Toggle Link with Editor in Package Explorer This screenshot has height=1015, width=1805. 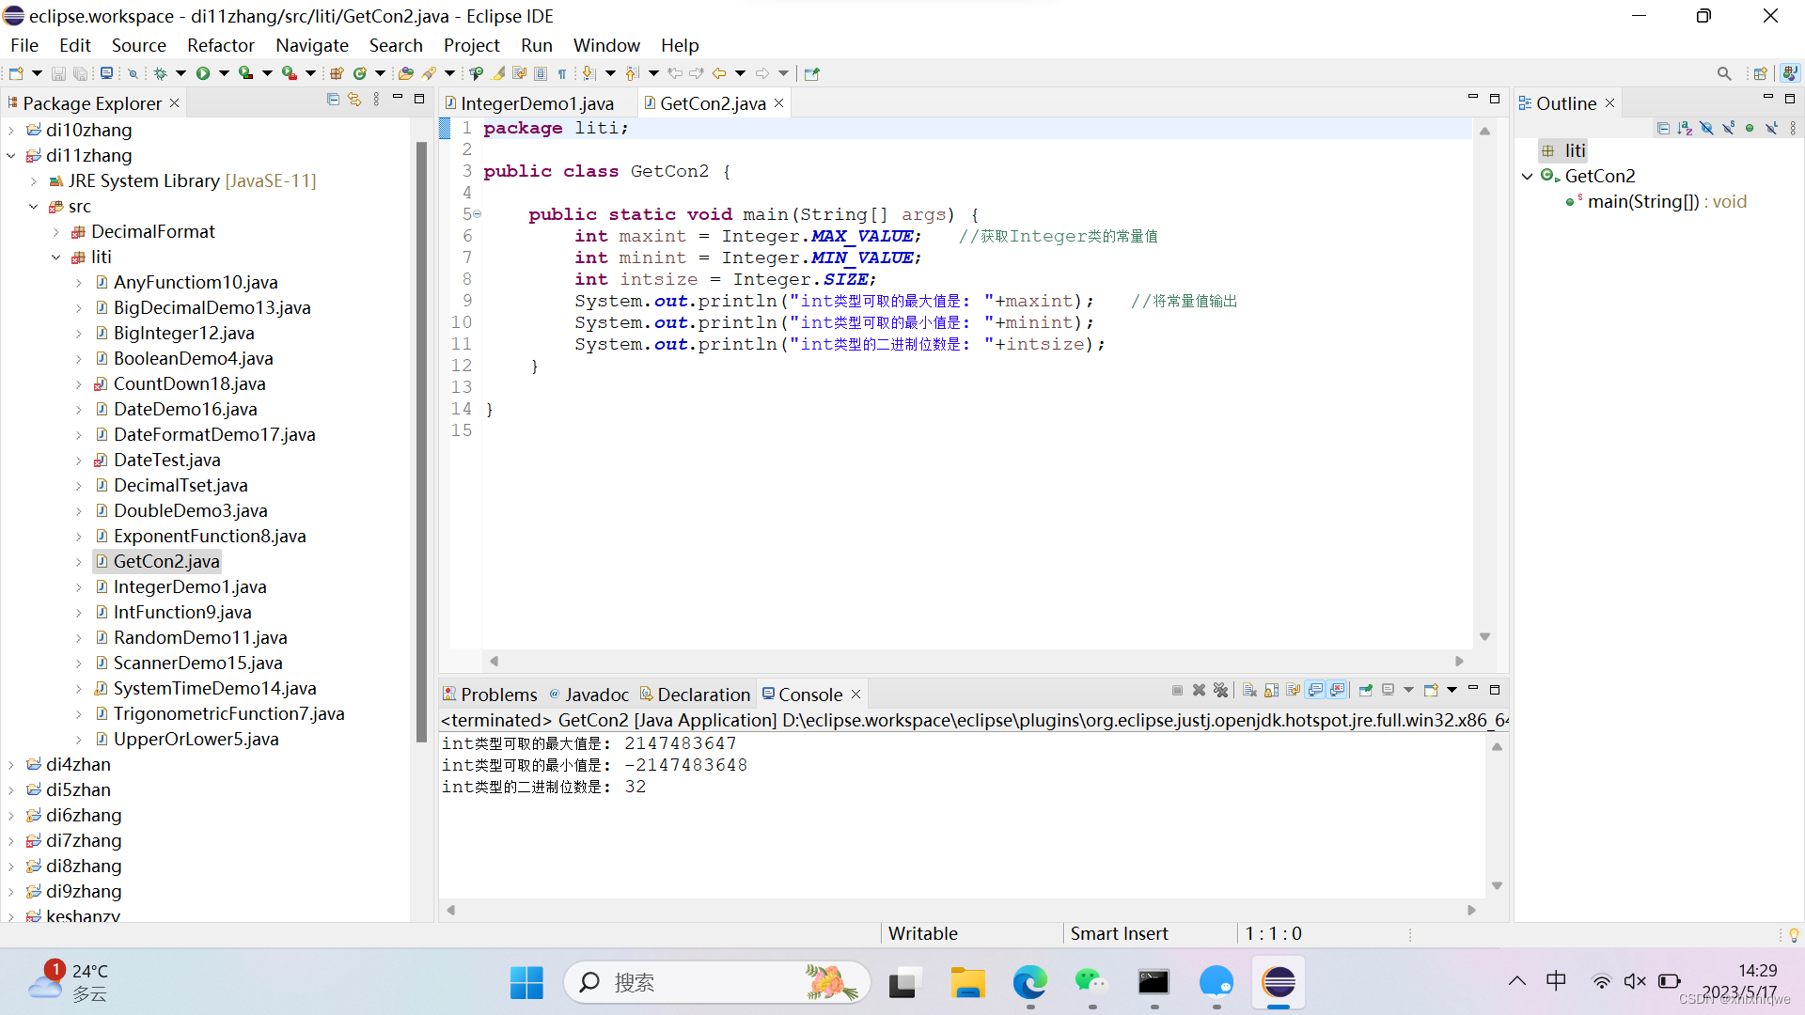coord(354,100)
